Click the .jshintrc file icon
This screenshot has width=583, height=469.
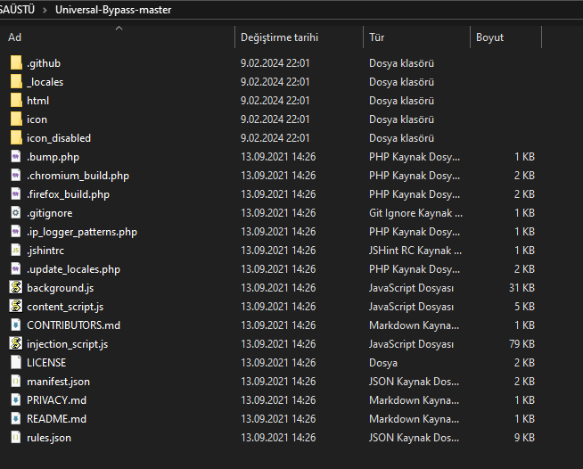(x=15, y=251)
